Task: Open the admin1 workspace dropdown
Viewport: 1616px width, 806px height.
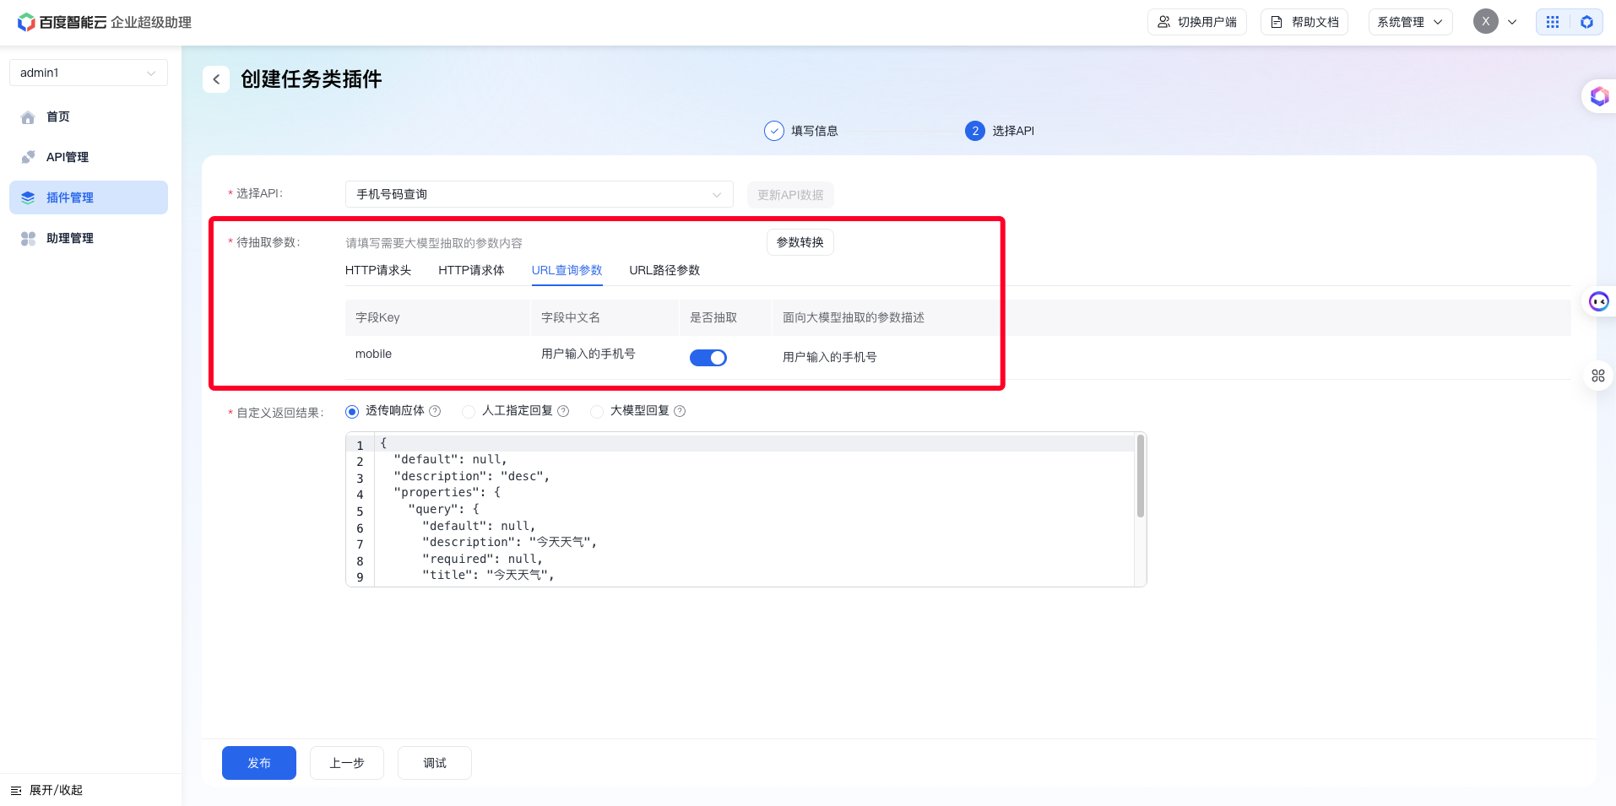Action: [x=89, y=73]
